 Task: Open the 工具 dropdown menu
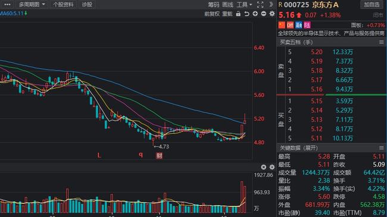pos(244,4)
